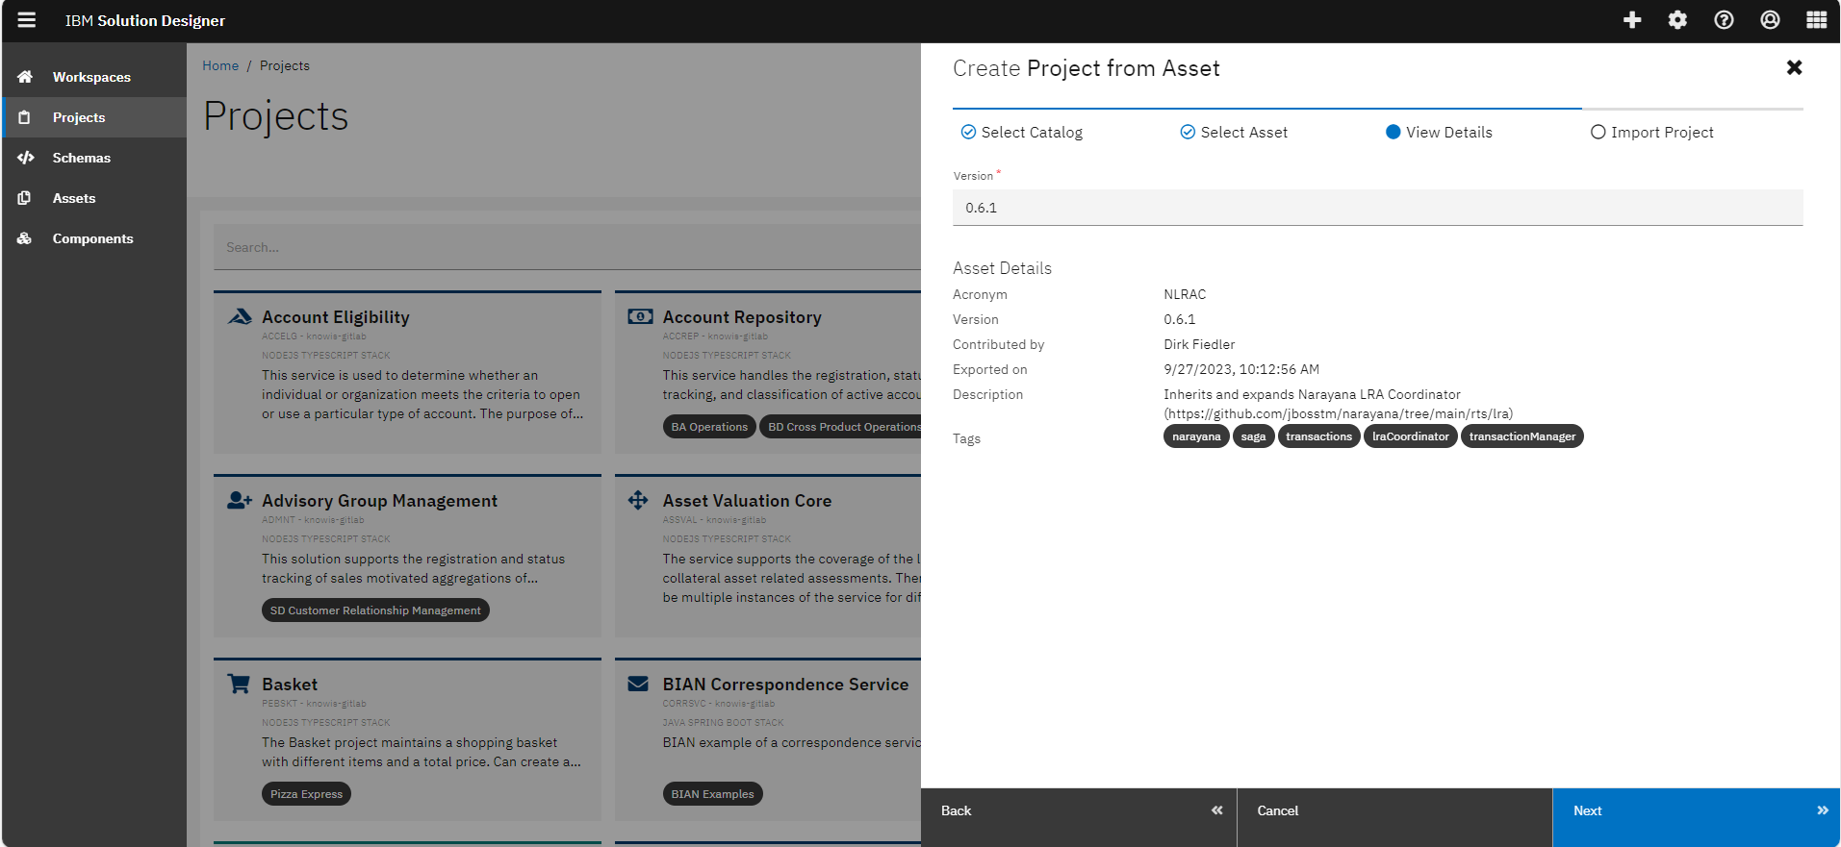Click the transactionManager tag
The width and height of the screenshot is (1841, 847).
[x=1522, y=436]
